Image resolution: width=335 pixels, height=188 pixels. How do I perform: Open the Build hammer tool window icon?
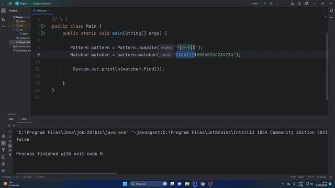coord(4,150)
